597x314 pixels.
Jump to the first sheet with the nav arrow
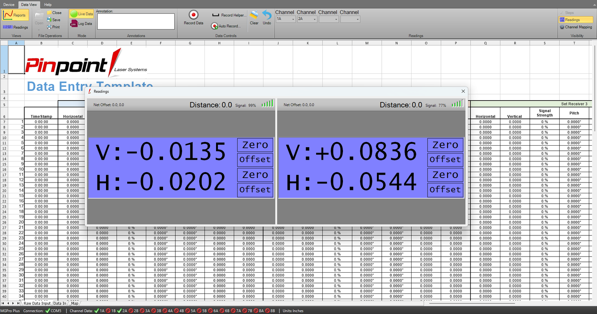tap(4, 303)
